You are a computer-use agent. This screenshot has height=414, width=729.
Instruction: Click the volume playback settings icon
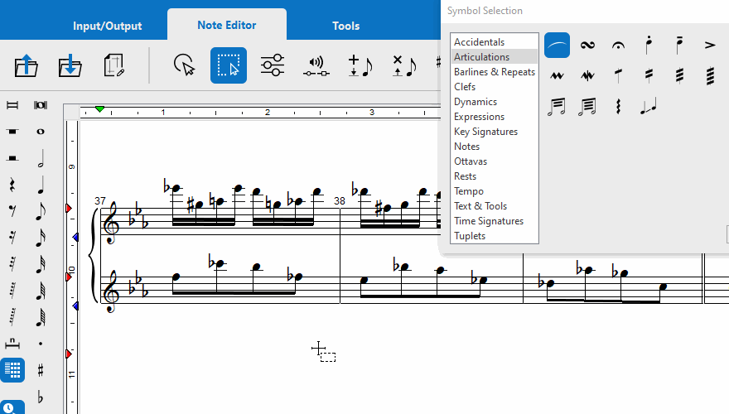pos(316,65)
